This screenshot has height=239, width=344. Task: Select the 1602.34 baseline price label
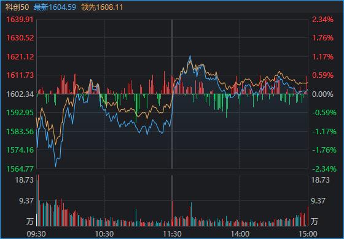coord(20,94)
